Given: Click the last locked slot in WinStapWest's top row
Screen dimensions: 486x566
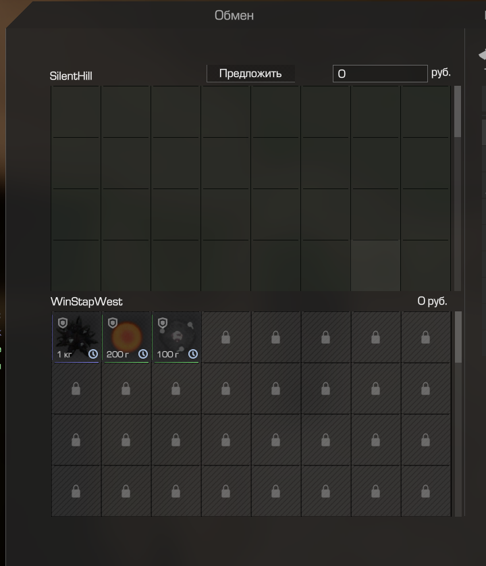Looking at the screenshot, I should (x=425, y=337).
